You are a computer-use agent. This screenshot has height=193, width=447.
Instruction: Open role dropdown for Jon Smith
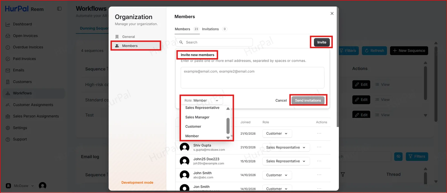click(x=277, y=189)
